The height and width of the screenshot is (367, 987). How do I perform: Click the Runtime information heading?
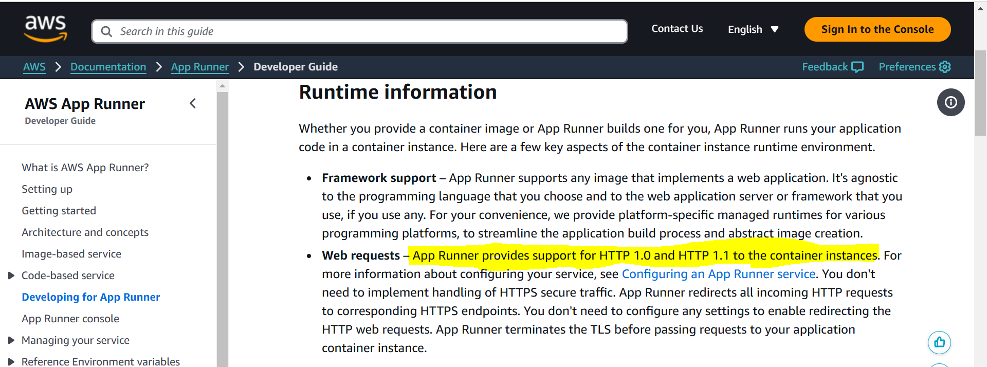(x=398, y=92)
